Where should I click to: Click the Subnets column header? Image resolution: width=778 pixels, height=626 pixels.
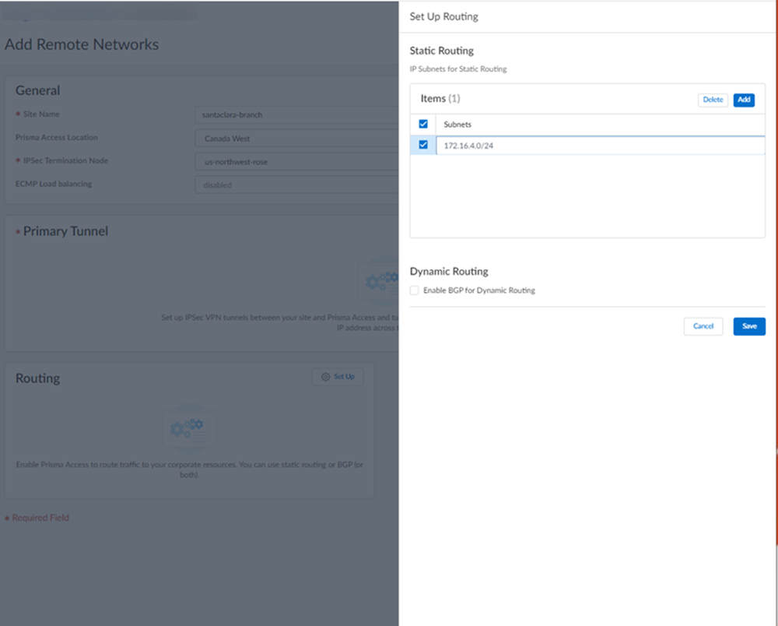pyautogui.click(x=457, y=125)
